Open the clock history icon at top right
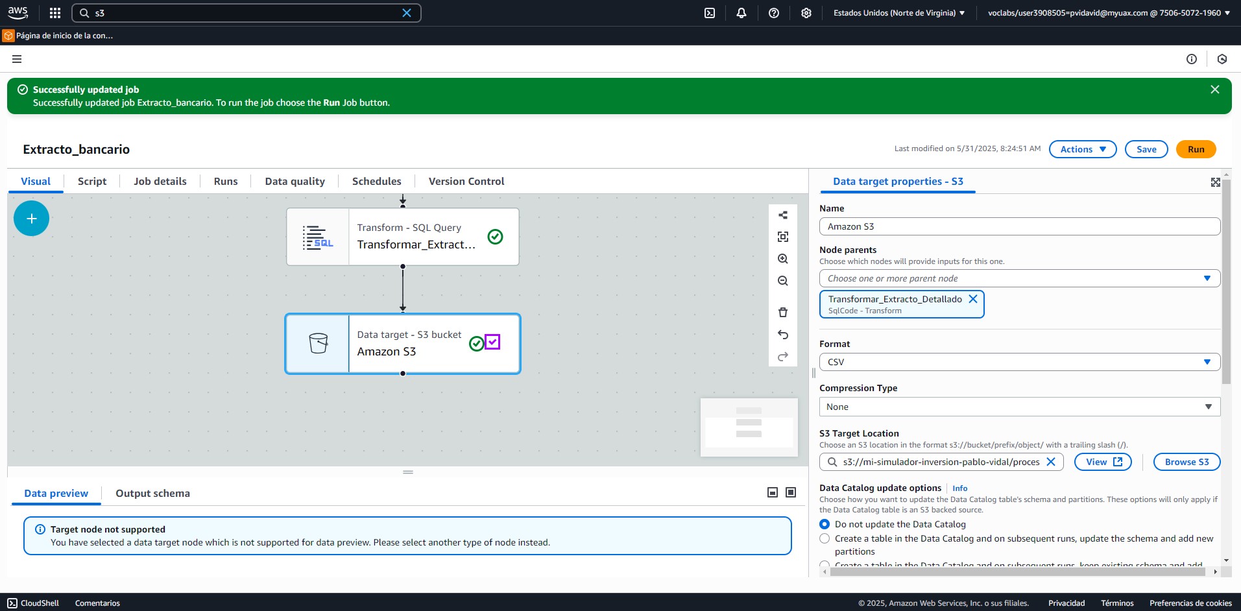Image resolution: width=1241 pixels, height=611 pixels. [1222, 59]
